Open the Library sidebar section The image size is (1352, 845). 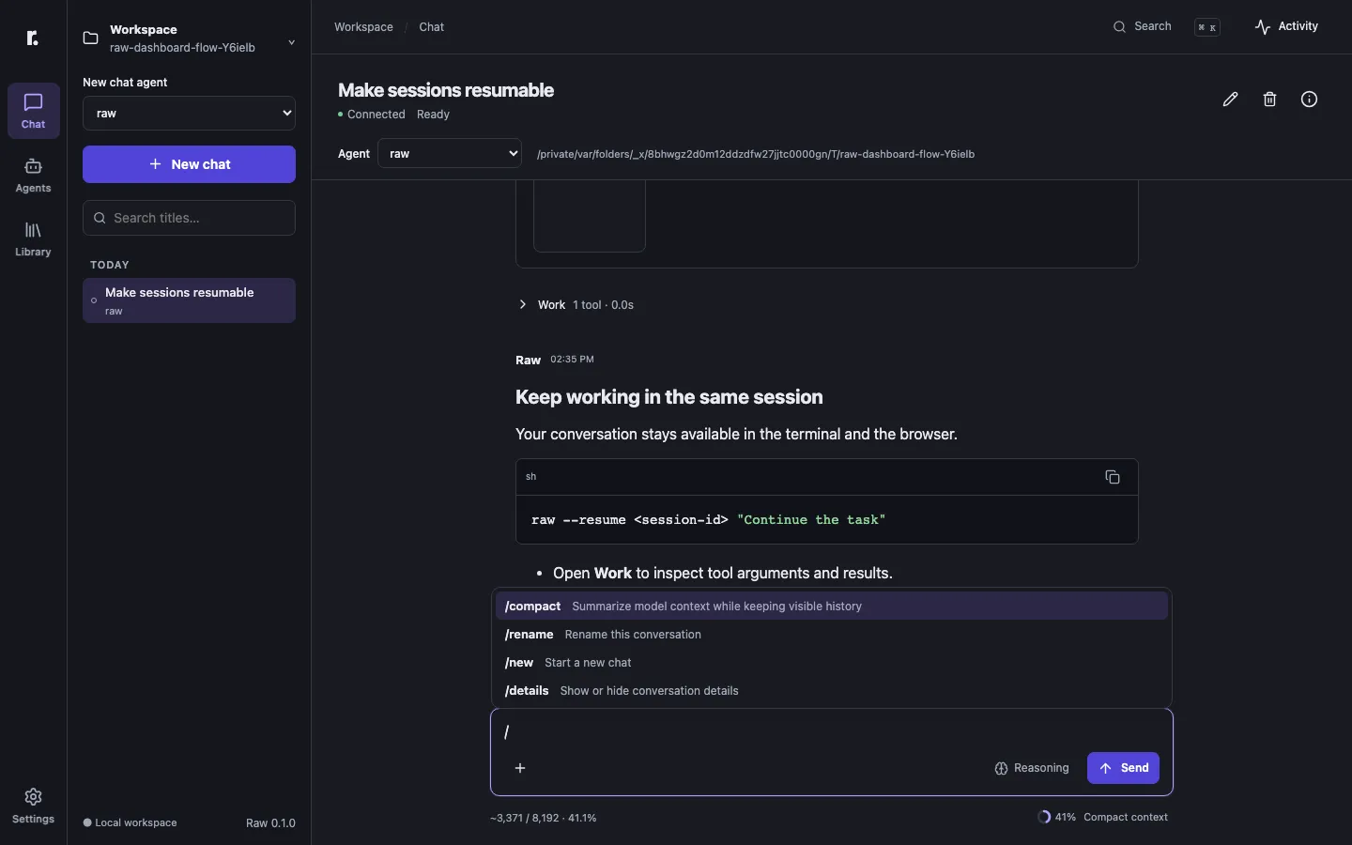[34, 238]
